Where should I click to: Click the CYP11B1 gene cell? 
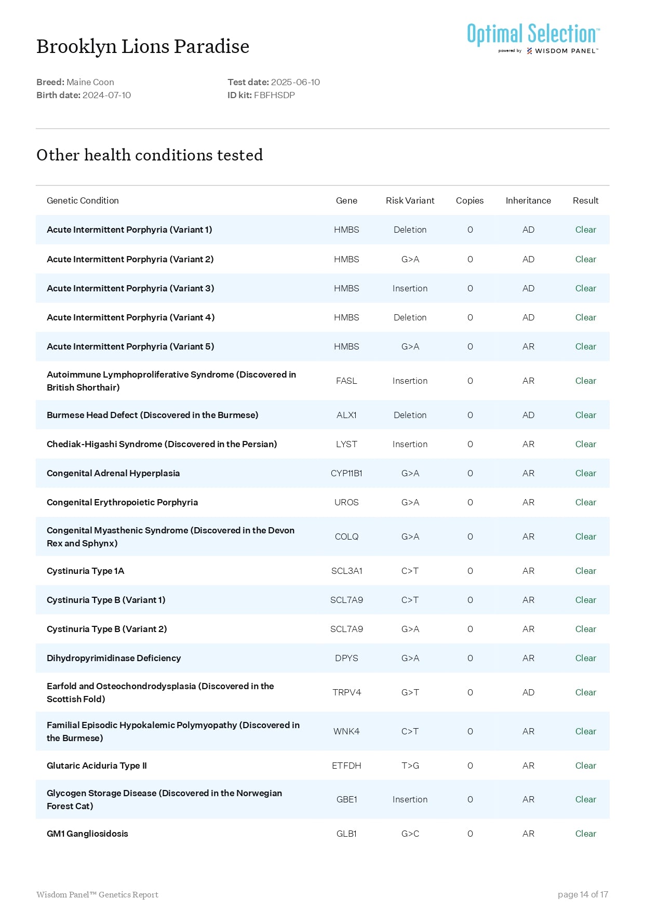[x=346, y=473]
